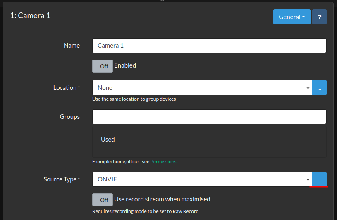Edit the Camera 1 name field
The width and height of the screenshot is (337, 220).
click(x=209, y=46)
